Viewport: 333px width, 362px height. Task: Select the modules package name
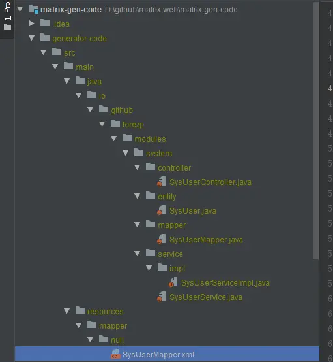click(150, 139)
